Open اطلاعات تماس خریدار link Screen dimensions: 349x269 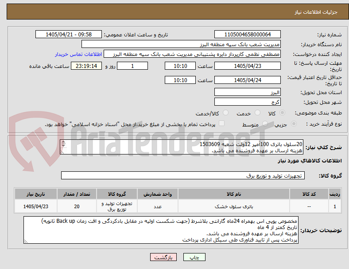coord(78,54)
